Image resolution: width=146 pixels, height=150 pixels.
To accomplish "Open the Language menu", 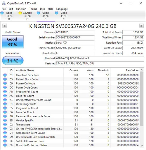I will (x=62, y=9).
